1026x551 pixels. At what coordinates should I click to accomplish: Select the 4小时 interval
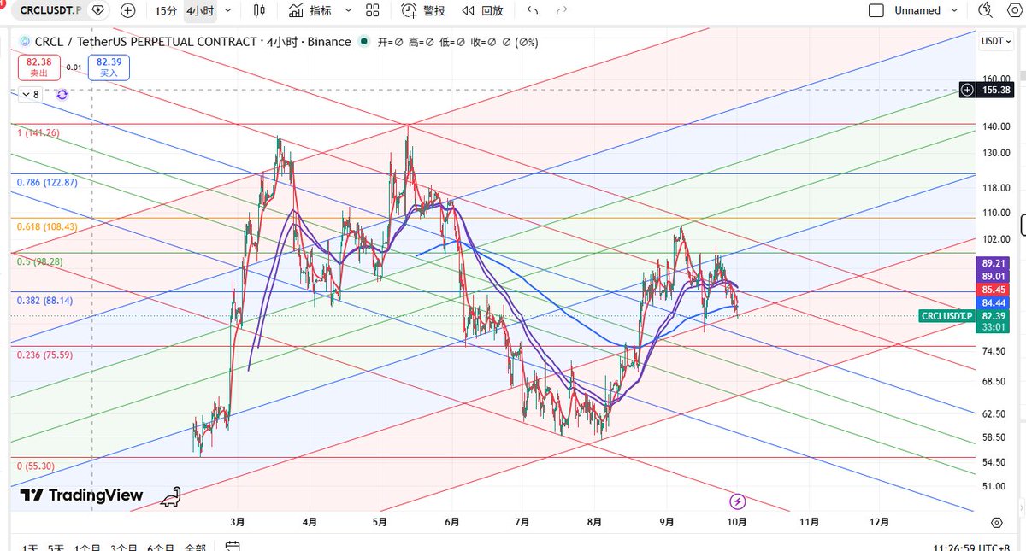click(200, 10)
